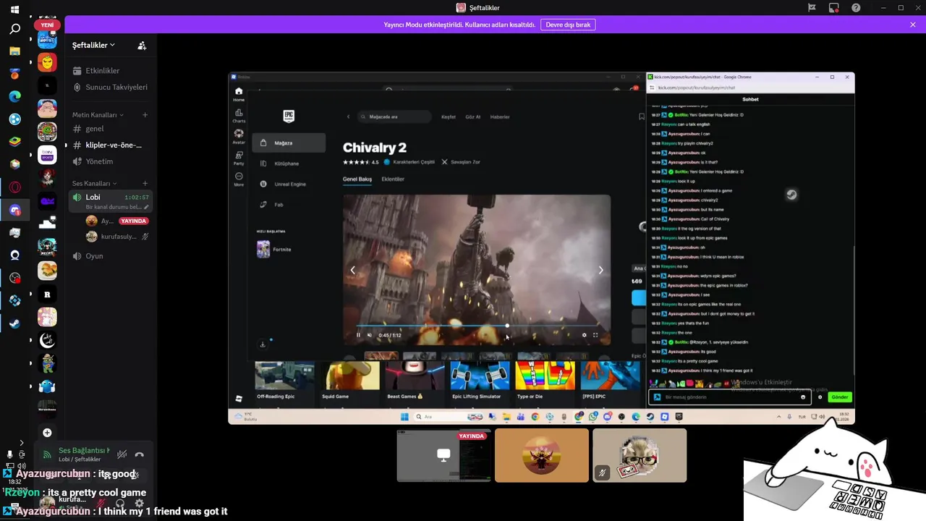Viewport: 926px width, 521px height.
Task: Click the Chivalry 2 trailer progress bar
Action: [x=477, y=326]
